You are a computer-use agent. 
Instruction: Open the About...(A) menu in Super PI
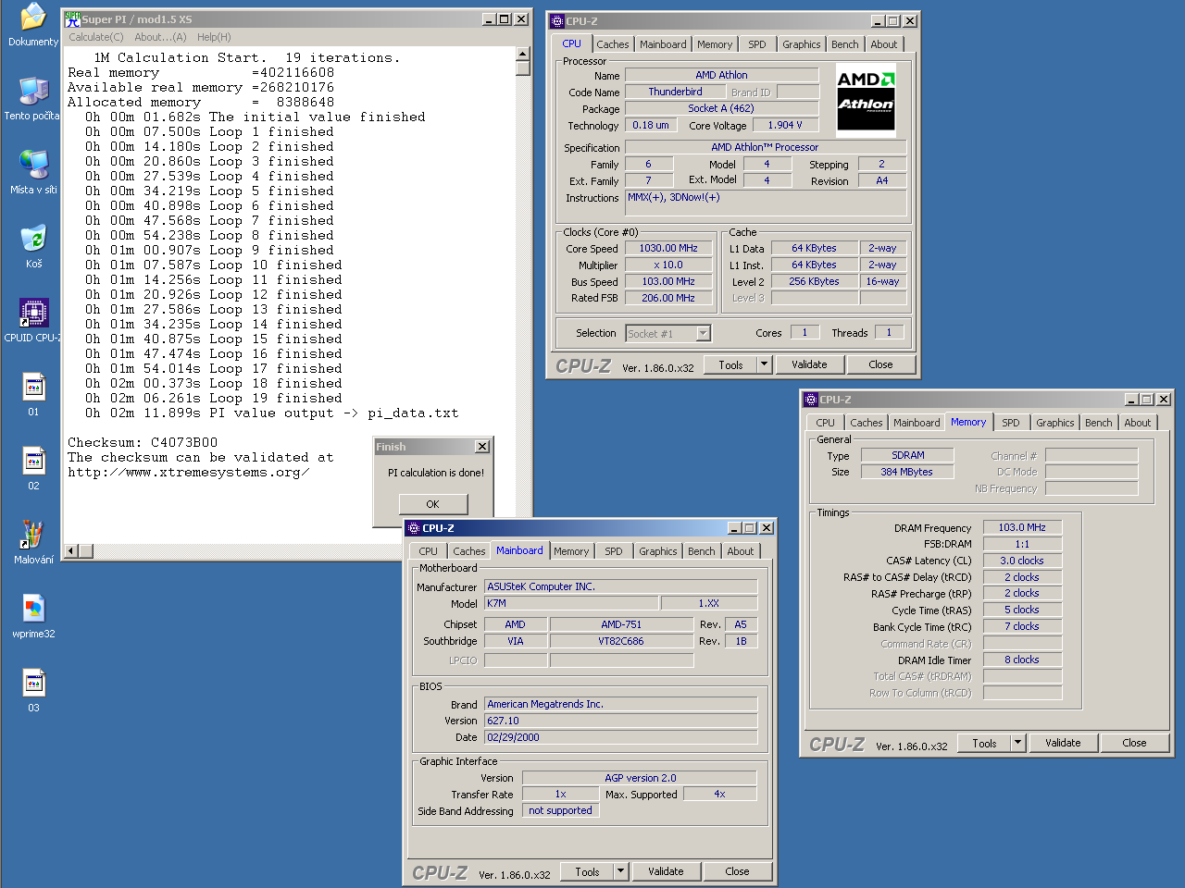160,37
